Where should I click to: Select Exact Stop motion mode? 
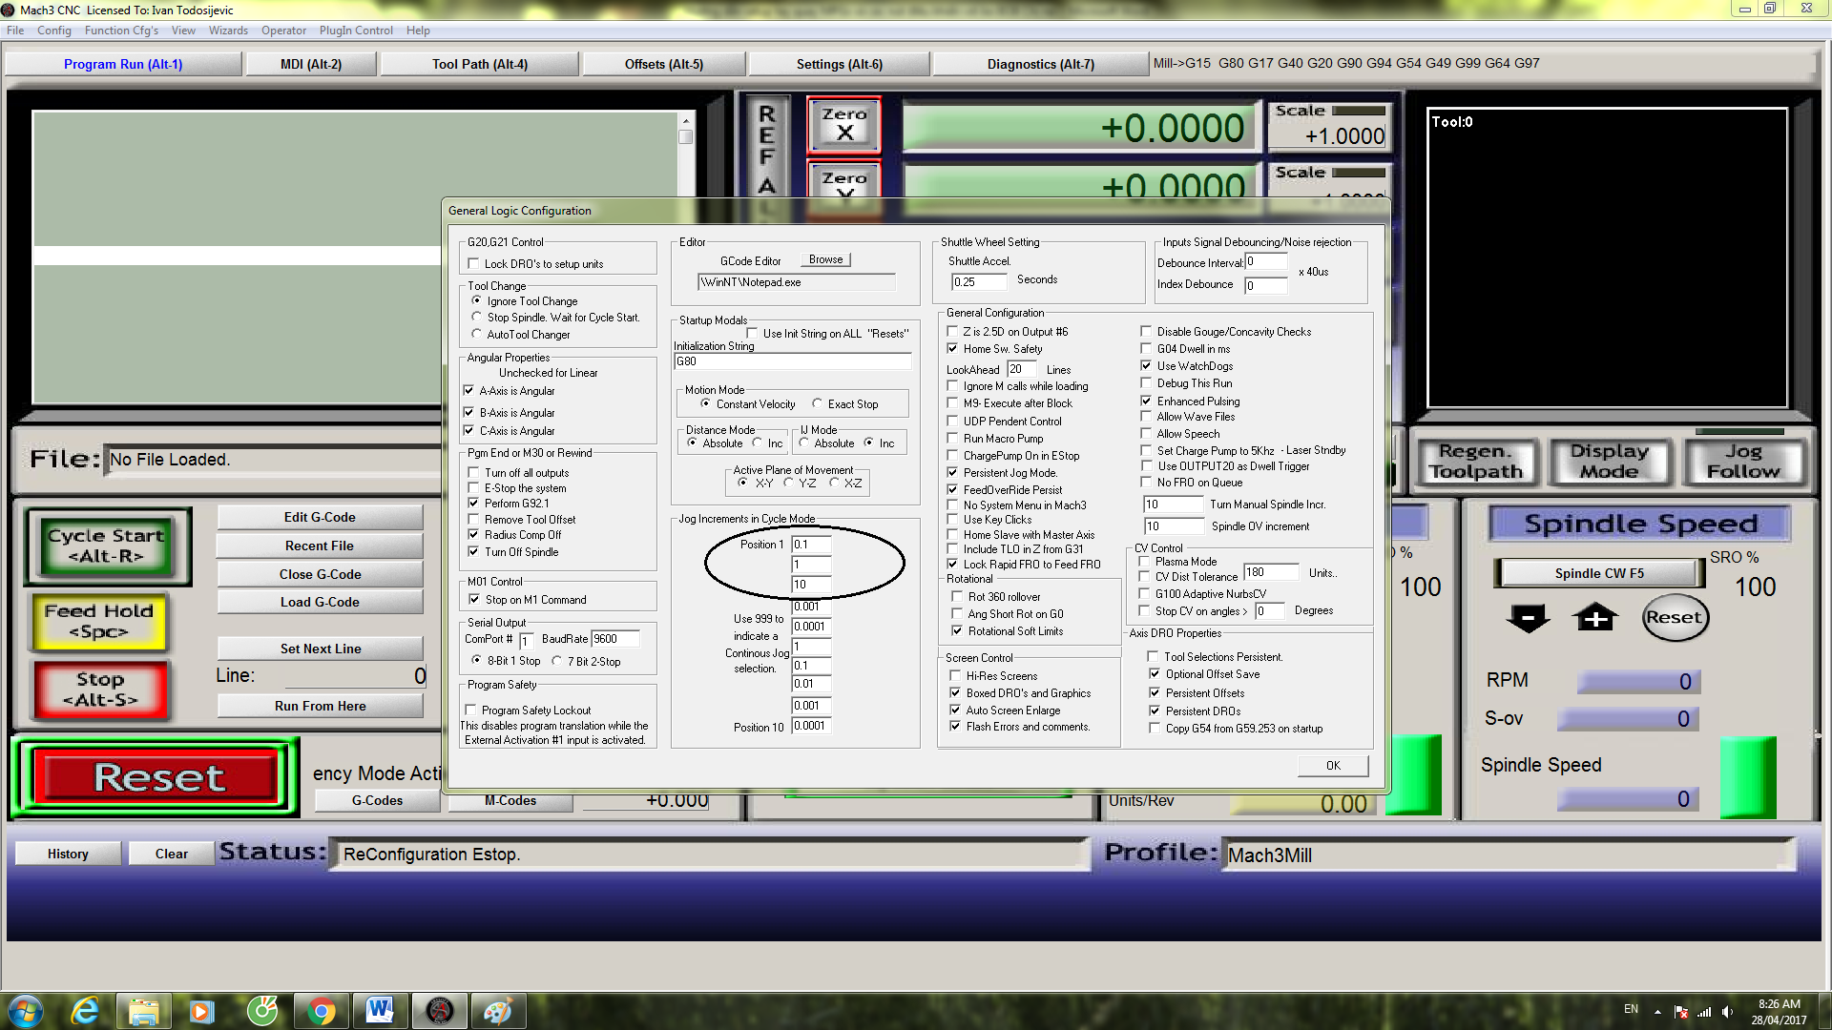[817, 404]
